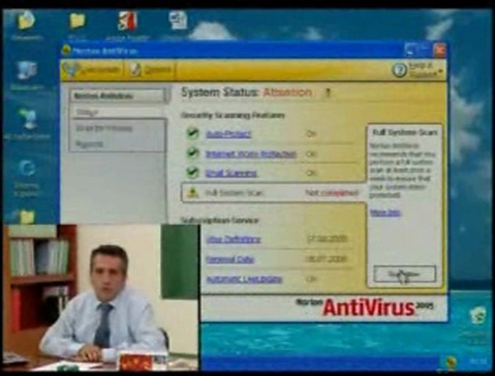Open the Help & Support dropdown
The height and width of the screenshot is (376, 495).
[x=425, y=70]
